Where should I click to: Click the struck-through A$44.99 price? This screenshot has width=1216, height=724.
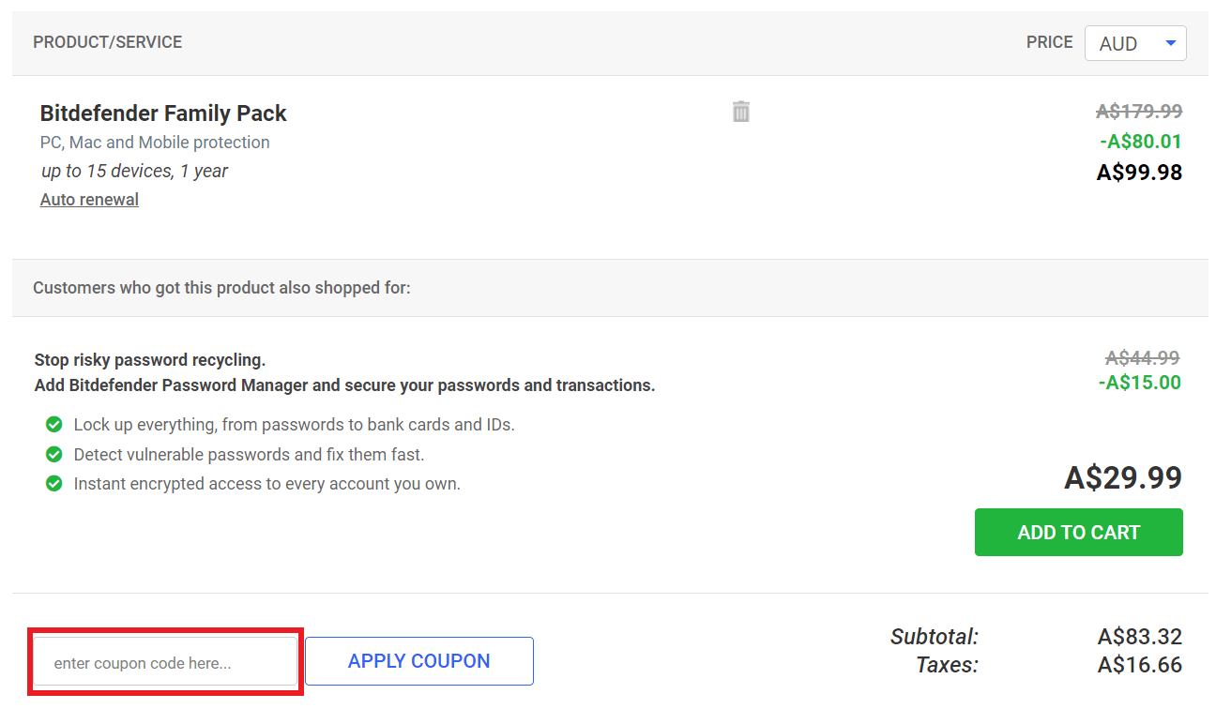pyautogui.click(x=1143, y=357)
